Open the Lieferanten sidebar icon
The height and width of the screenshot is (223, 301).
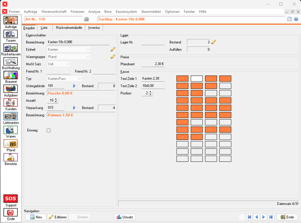tap(11, 116)
